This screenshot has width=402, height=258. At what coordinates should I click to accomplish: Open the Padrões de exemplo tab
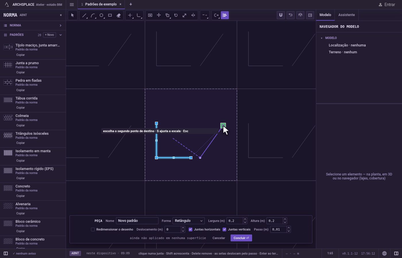coord(101,4)
